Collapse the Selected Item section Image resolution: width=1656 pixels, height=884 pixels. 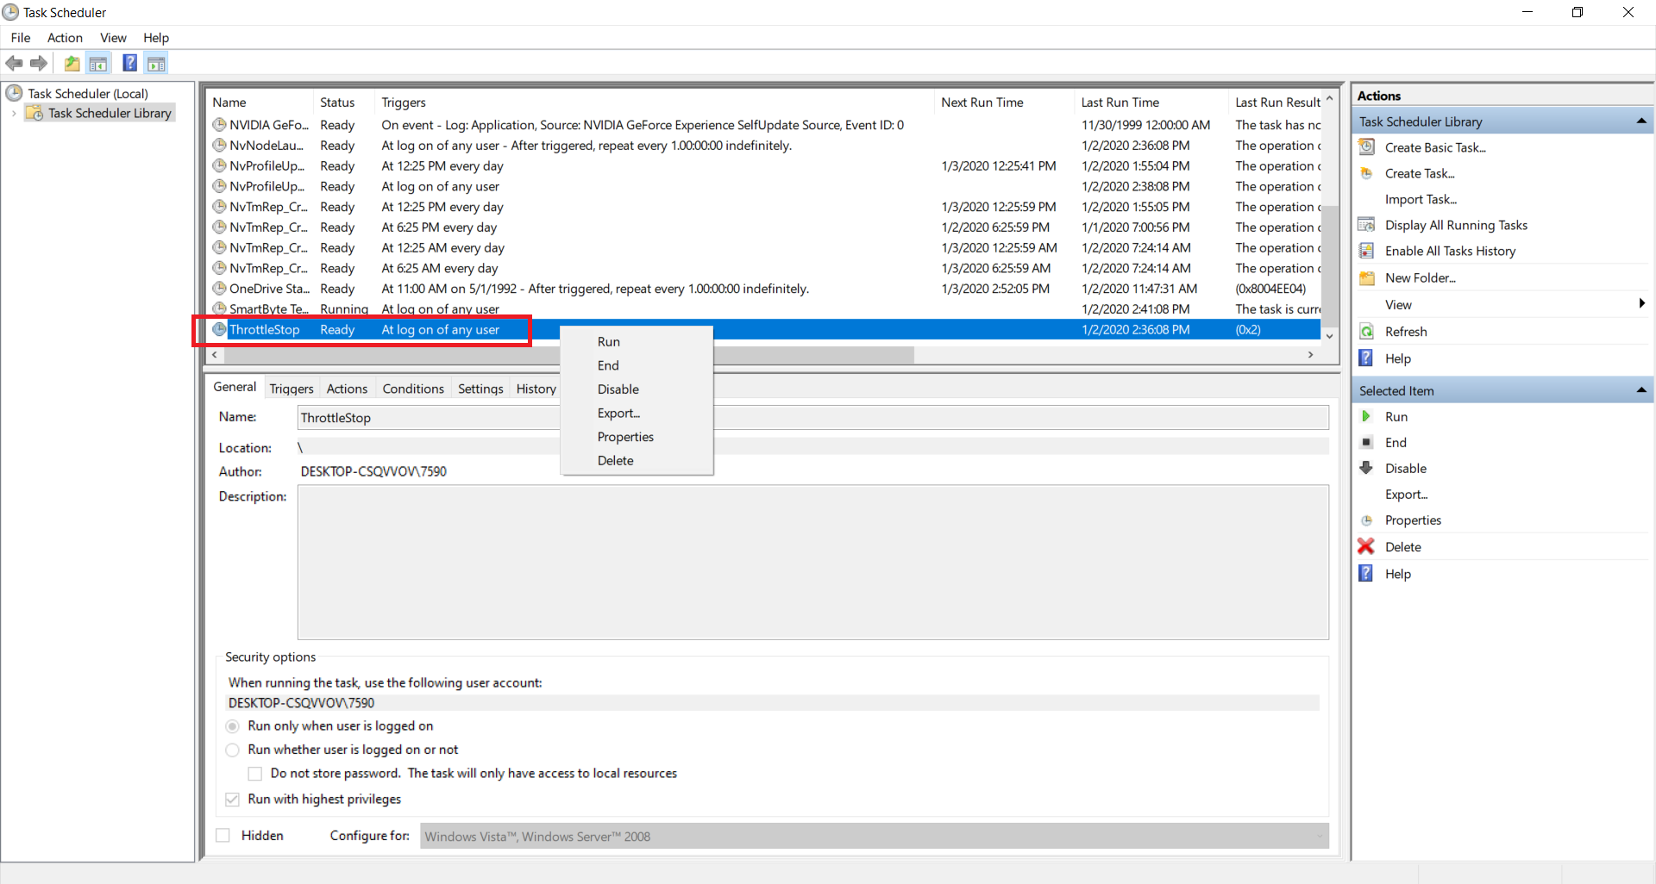coord(1641,390)
